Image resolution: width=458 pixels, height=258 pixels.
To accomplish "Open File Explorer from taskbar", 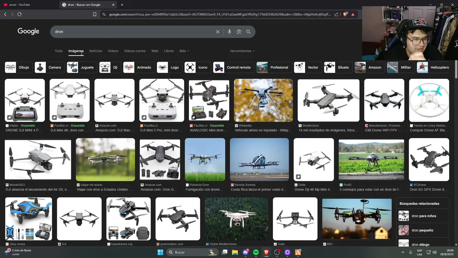I will 235,252.
